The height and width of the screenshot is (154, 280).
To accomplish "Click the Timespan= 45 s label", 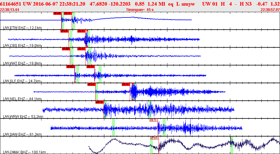I will click(x=140, y=10).
